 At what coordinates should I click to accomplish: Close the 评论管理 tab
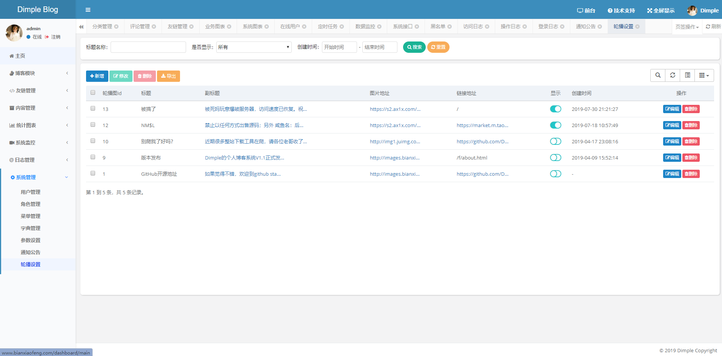(154, 26)
